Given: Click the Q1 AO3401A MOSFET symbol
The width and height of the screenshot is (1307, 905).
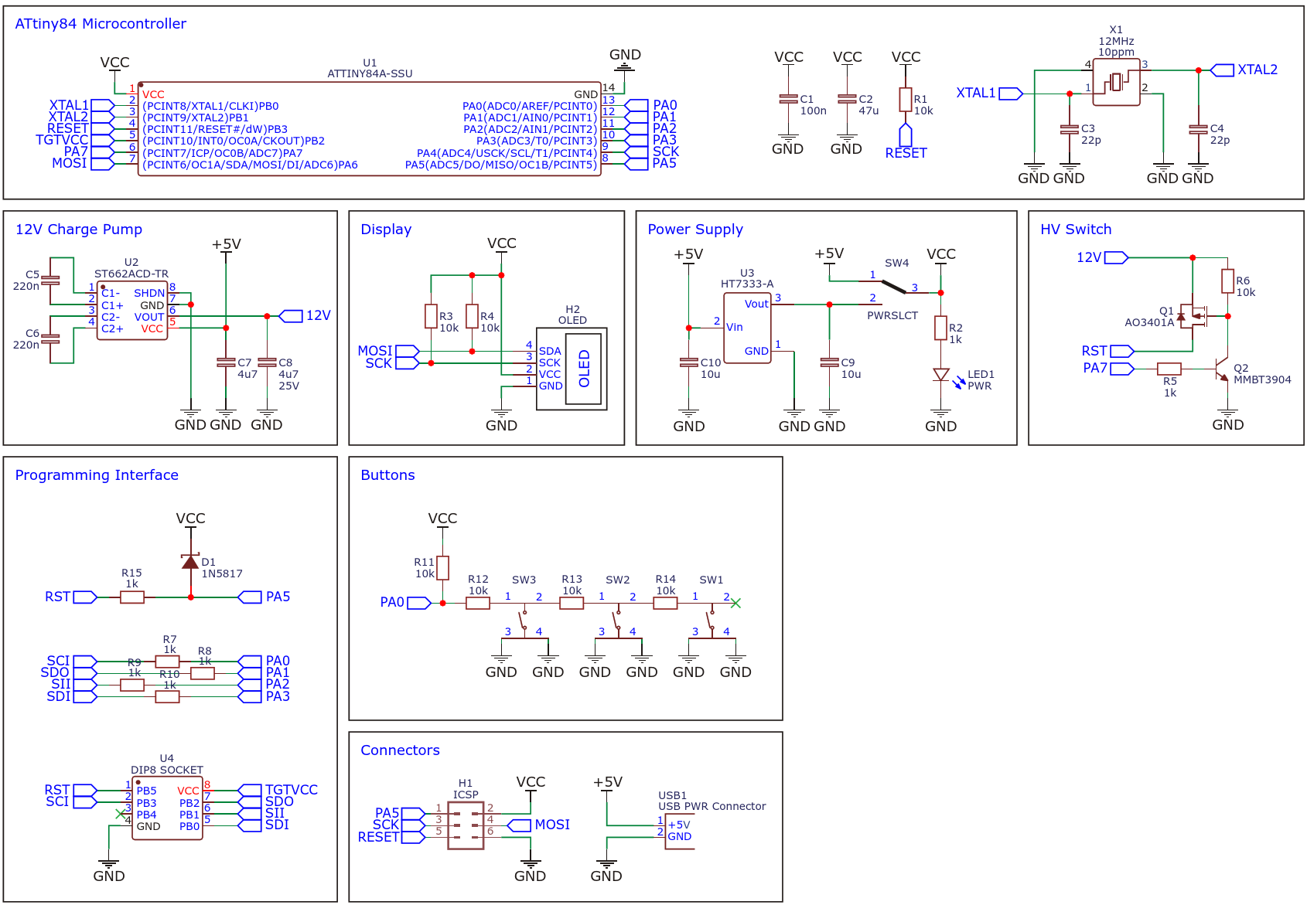Looking at the screenshot, I should click(1196, 315).
